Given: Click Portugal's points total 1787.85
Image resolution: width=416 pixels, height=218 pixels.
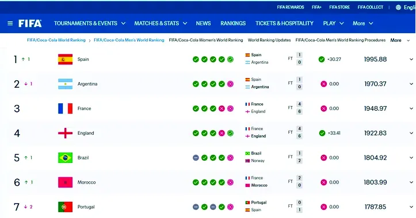Looking at the screenshot, I should point(375,207).
